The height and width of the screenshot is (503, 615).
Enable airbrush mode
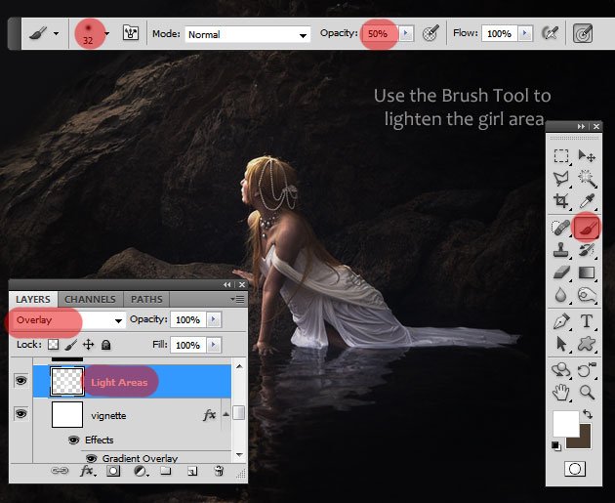550,33
